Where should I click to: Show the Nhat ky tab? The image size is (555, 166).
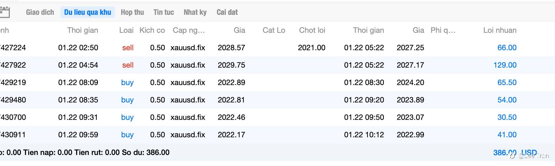195,12
